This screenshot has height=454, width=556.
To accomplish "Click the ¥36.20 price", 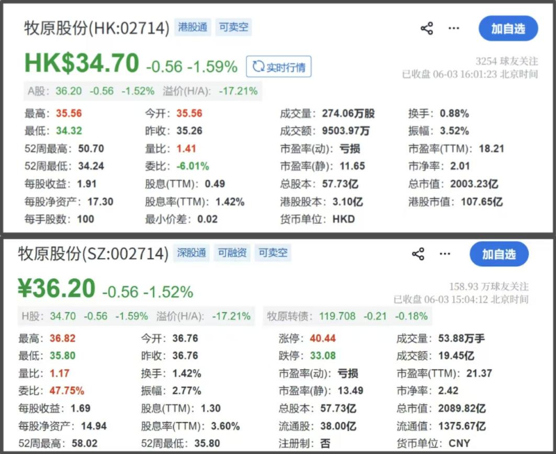I will tap(57, 288).
